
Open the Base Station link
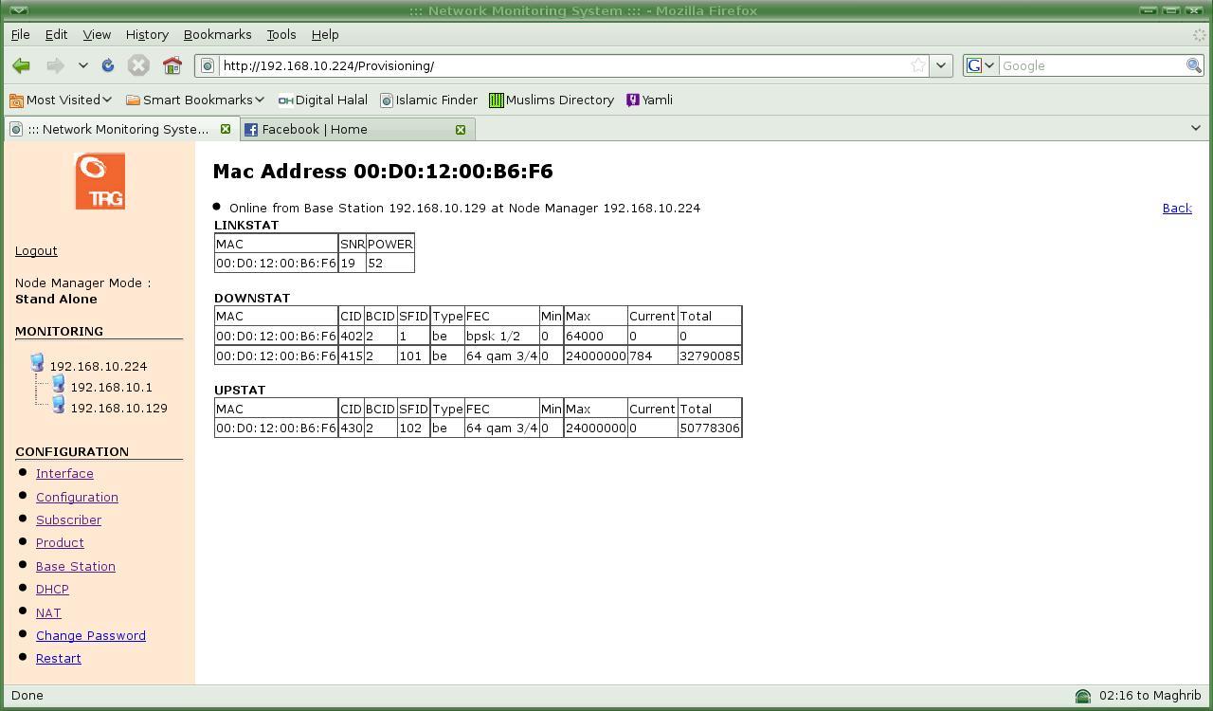[x=76, y=567]
